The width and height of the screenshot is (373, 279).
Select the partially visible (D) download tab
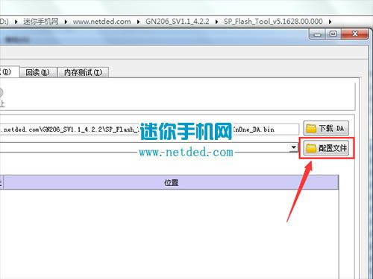pyautogui.click(x=9, y=71)
